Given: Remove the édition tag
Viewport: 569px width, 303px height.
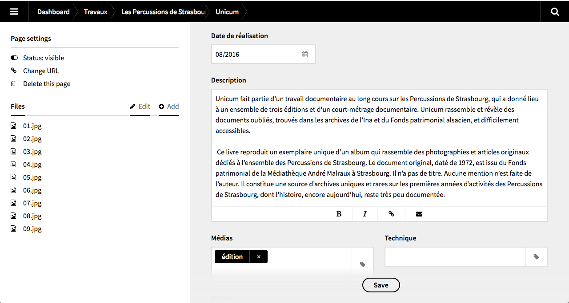Looking at the screenshot, I should 259,257.
